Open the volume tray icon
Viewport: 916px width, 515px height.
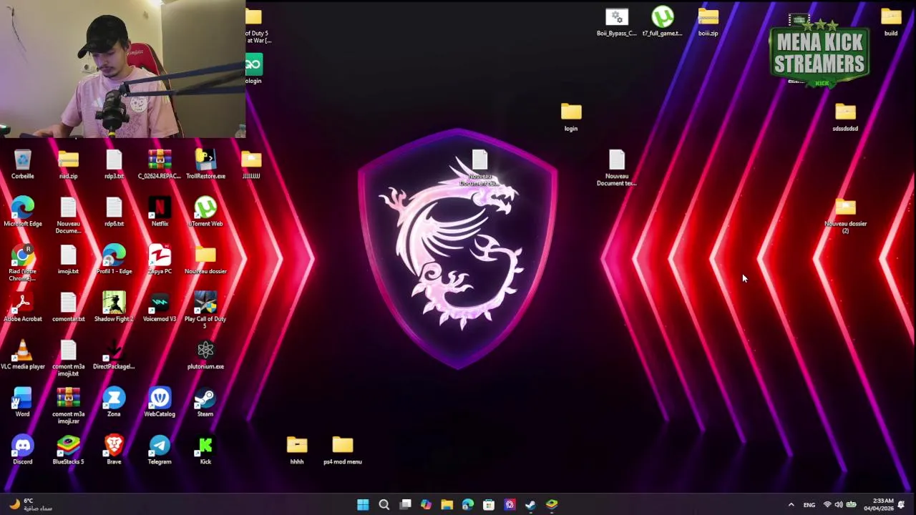(839, 505)
